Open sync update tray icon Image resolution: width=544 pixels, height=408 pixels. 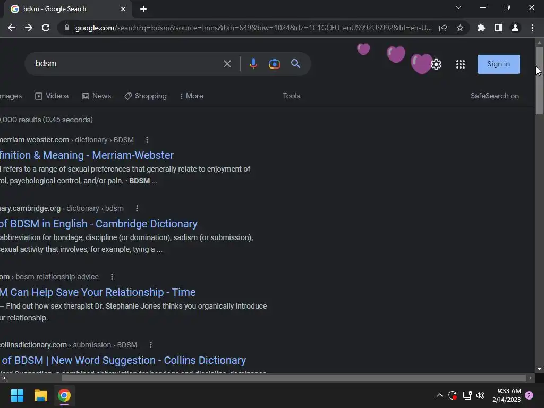pos(453,395)
